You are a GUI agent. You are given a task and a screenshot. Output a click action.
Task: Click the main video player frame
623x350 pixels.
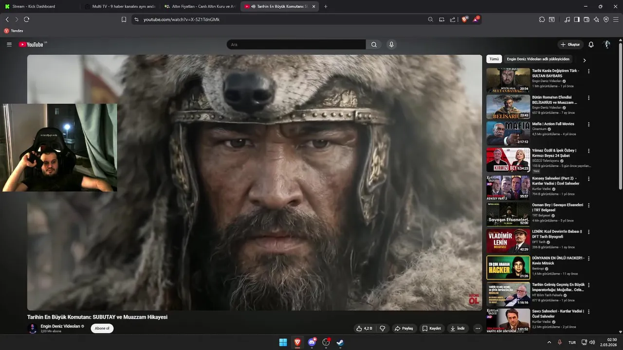[x=255, y=182]
